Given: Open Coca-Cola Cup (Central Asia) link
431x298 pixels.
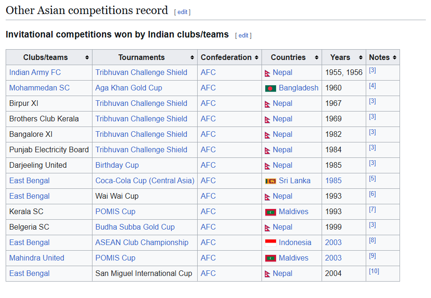Looking at the screenshot, I should [x=145, y=180].
